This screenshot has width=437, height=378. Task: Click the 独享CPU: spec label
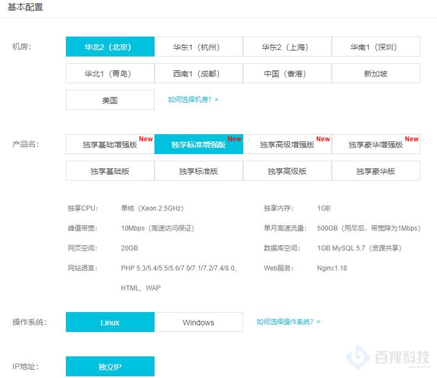(x=83, y=208)
